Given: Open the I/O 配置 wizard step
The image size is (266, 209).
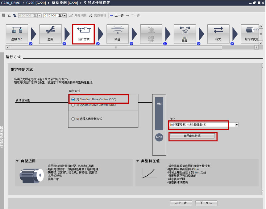Looking at the screenshot, I should [x=184, y=34].
